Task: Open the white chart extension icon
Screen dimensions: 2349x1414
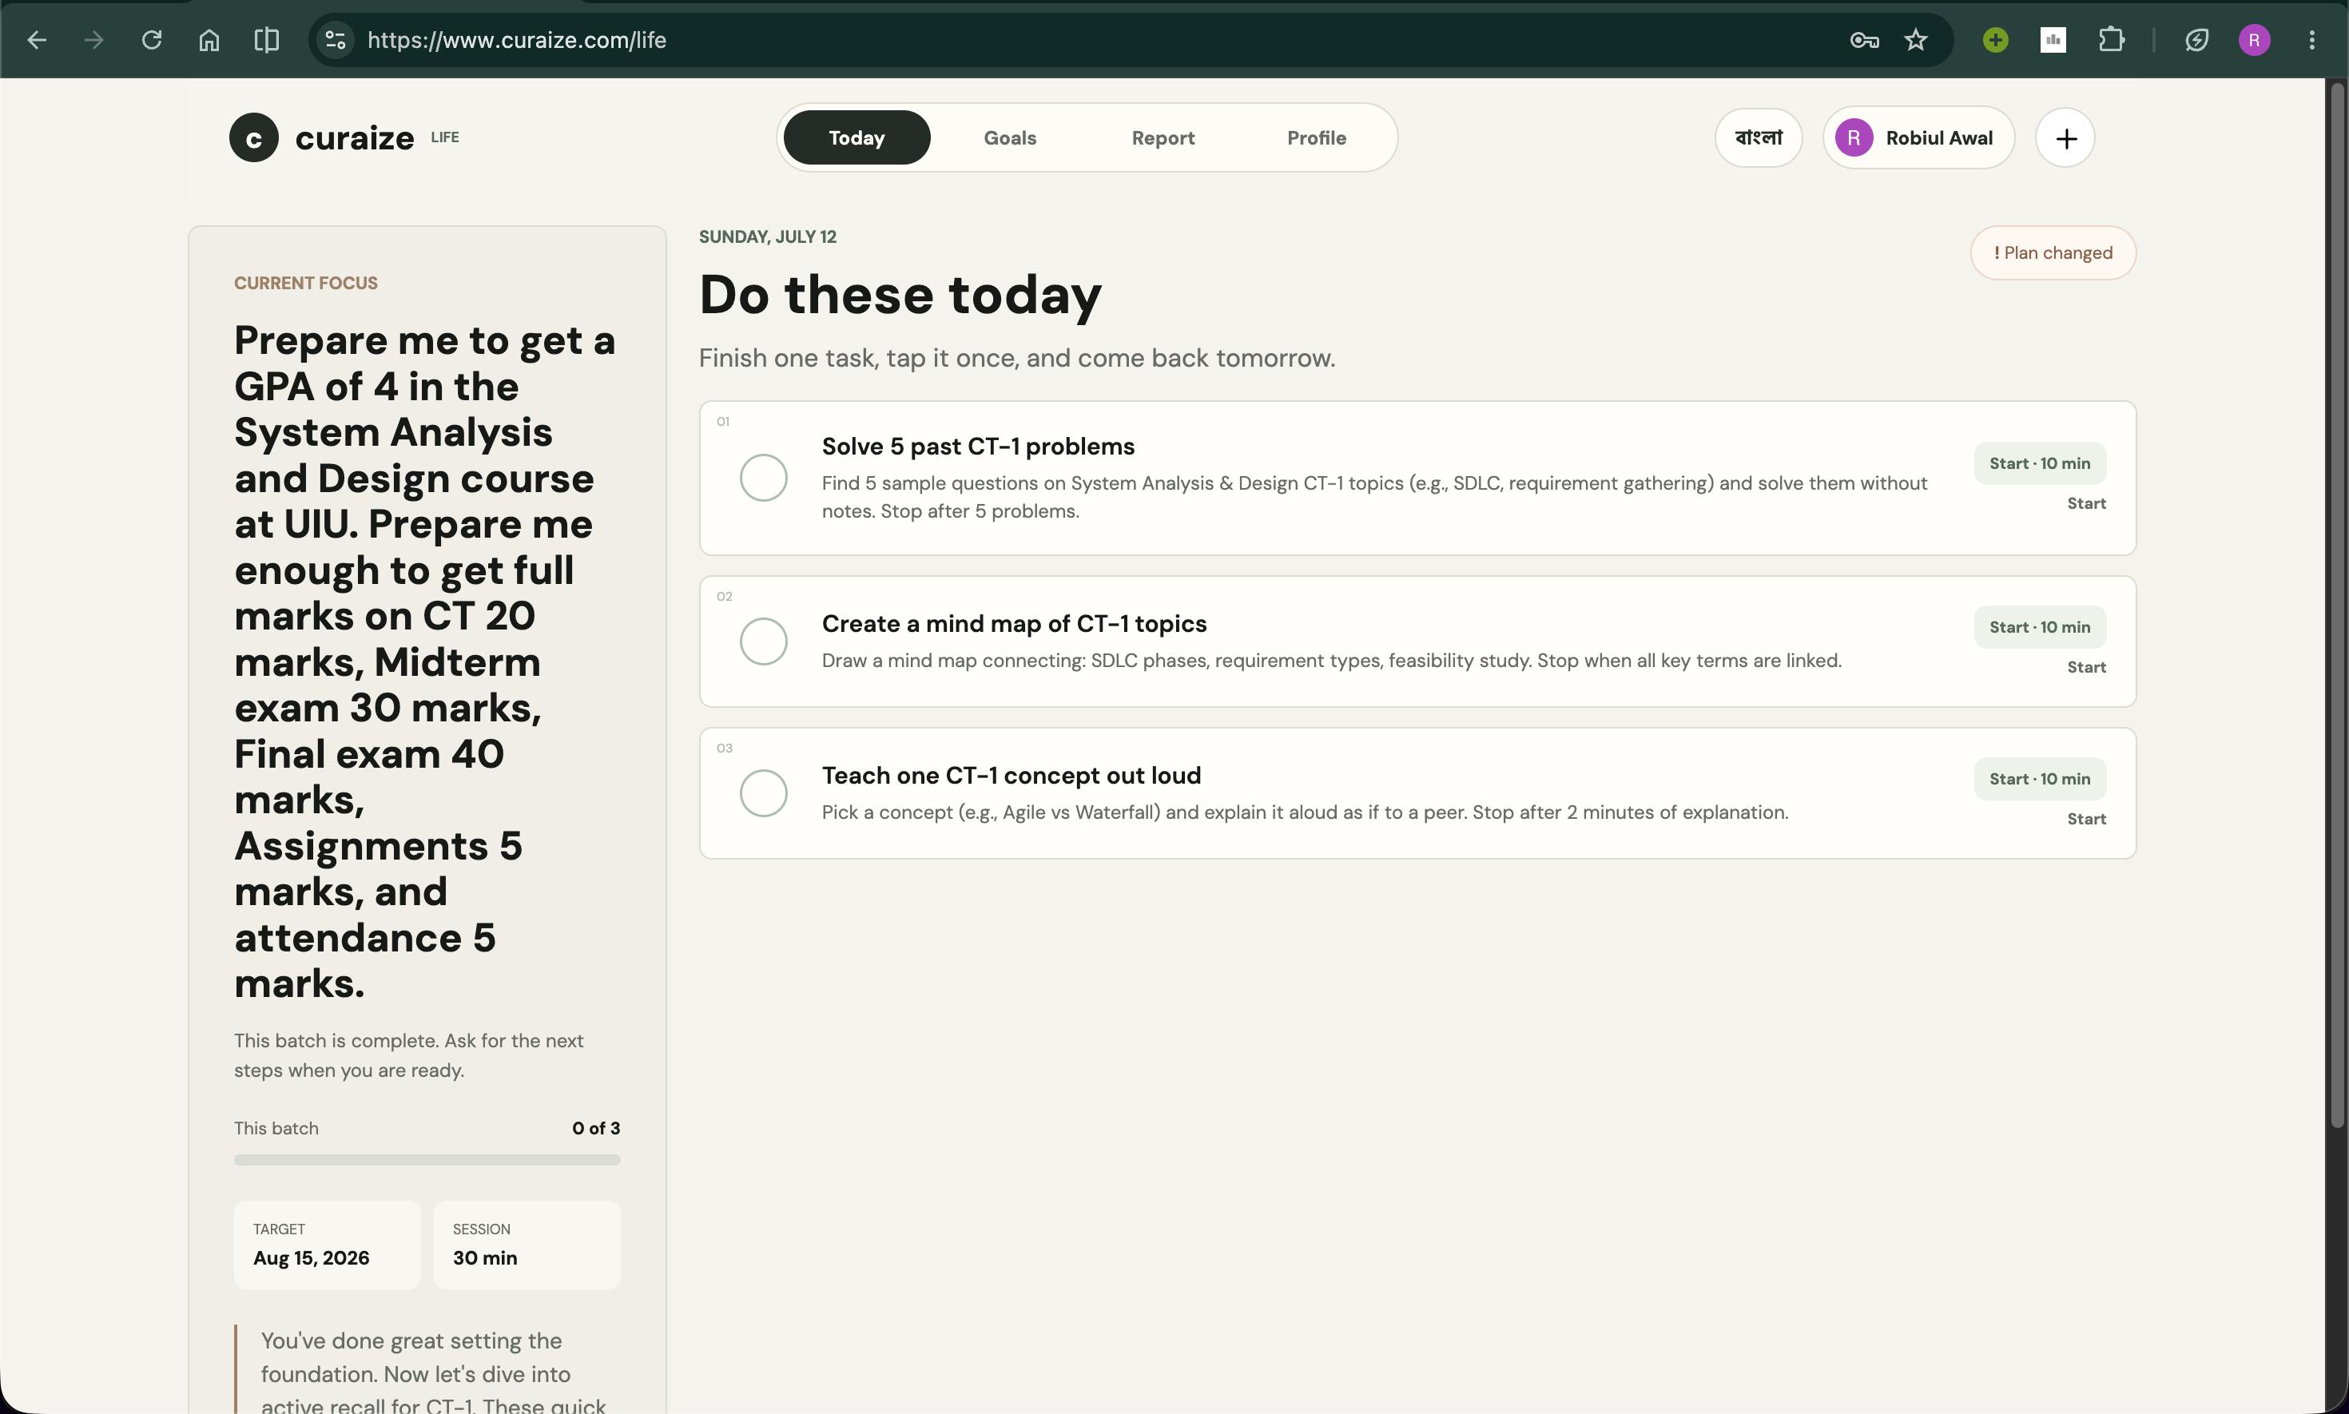Action: point(2053,40)
